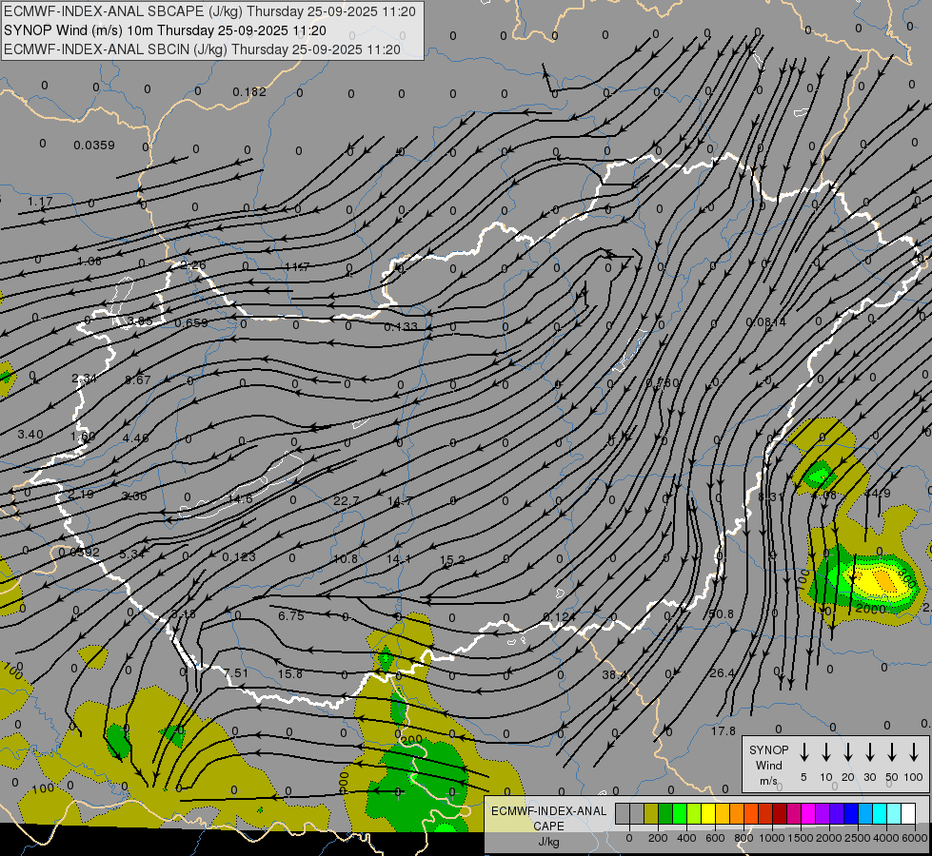Click the 30 m/s wind arrow in legend
The image size is (932, 856).
click(869, 752)
